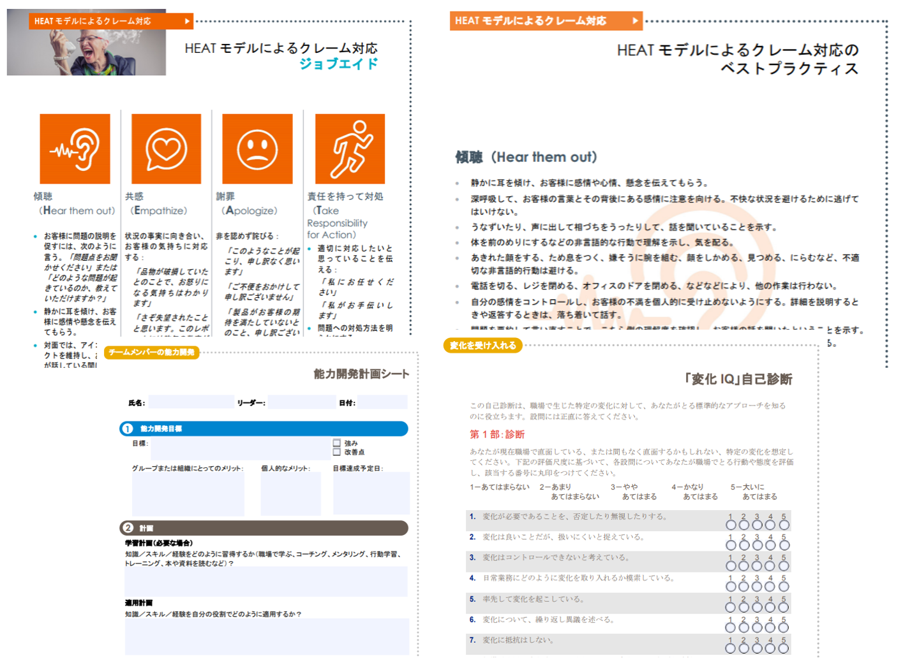Click the 学習計画 answer text area
This screenshot has height=658, width=903.
(266, 582)
